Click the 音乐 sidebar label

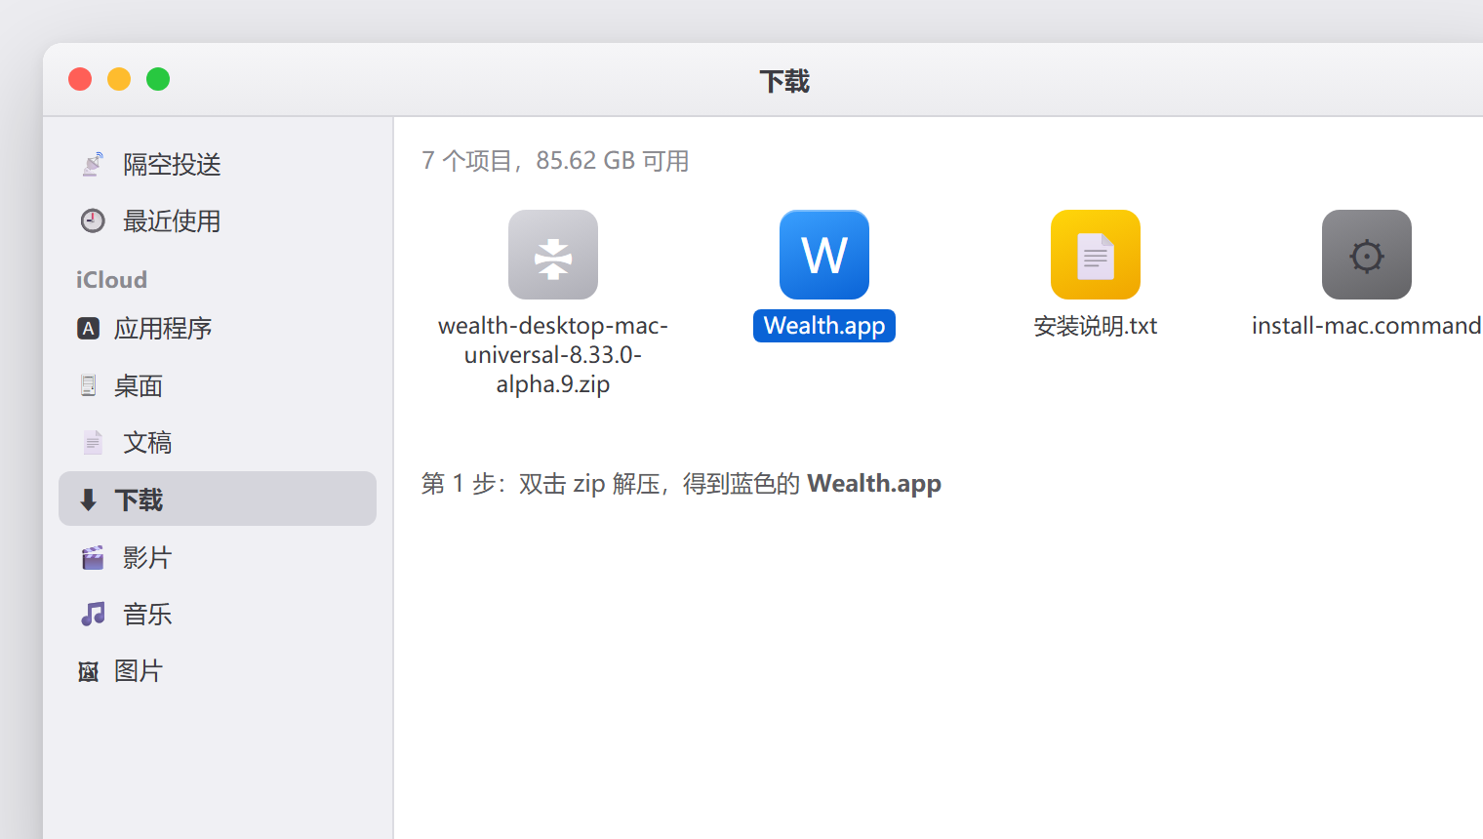(x=147, y=614)
